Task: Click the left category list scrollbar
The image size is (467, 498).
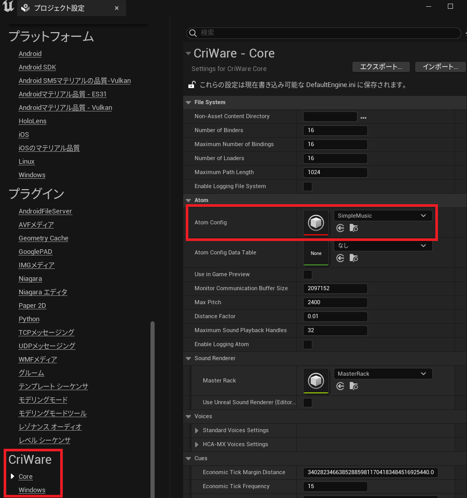Action: (153, 409)
